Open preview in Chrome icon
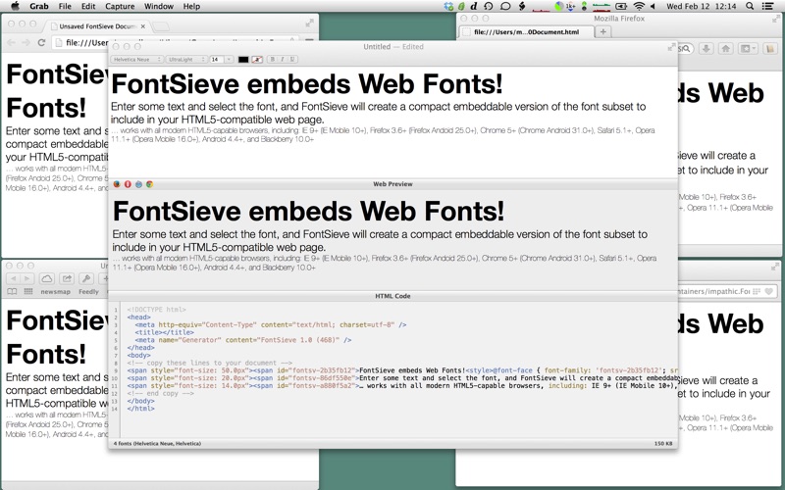Image resolution: width=785 pixels, height=490 pixels. pyautogui.click(x=149, y=184)
